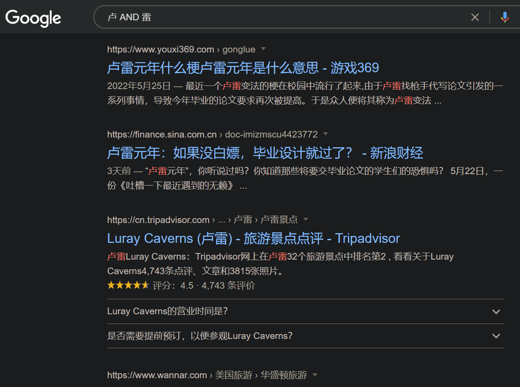Click the Google logo
Image resolution: width=520 pixels, height=387 pixels.
pyautogui.click(x=33, y=18)
